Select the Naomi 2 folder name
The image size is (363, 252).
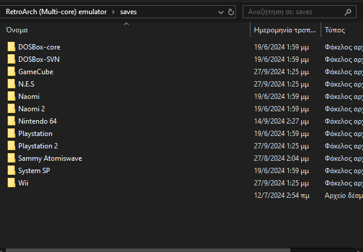[31, 108]
